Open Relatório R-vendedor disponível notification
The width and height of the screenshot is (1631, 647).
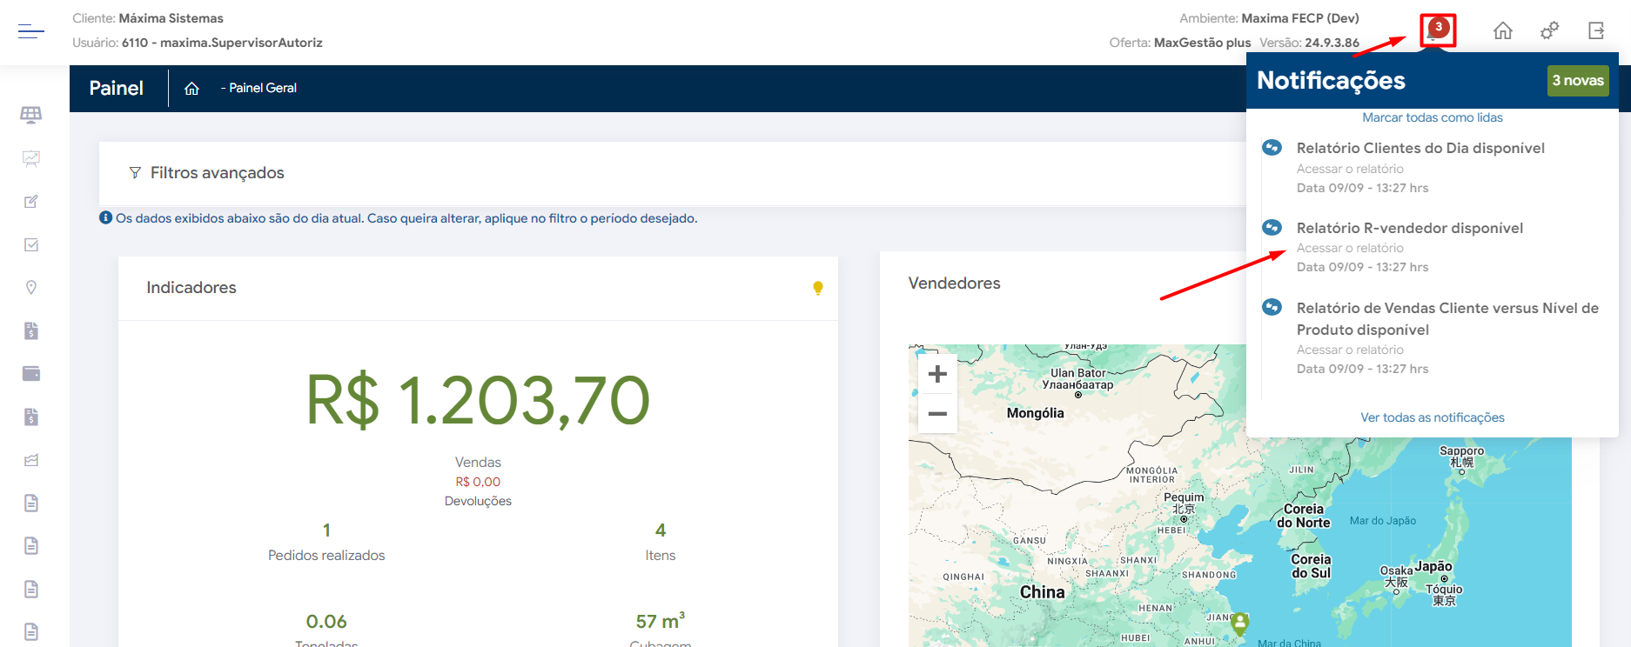point(1409,229)
